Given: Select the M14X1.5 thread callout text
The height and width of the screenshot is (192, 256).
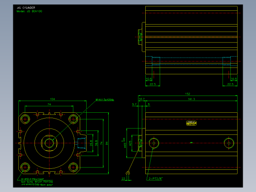Looking at the screenshot, I should 105,99.
